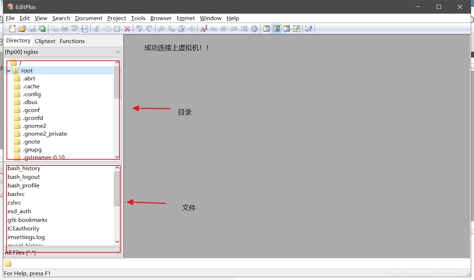This screenshot has width=474, height=280.
Task: Collapse the root folder chevron
Action: 9,71
